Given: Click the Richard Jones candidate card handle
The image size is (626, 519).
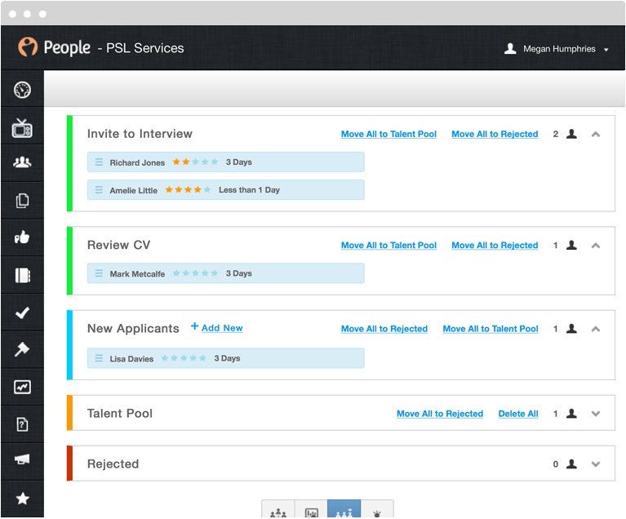Looking at the screenshot, I should point(99,162).
